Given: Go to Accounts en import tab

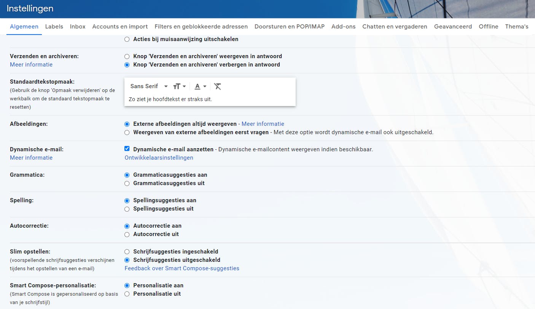Looking at the screenshot, I should (x=120, y=27).
